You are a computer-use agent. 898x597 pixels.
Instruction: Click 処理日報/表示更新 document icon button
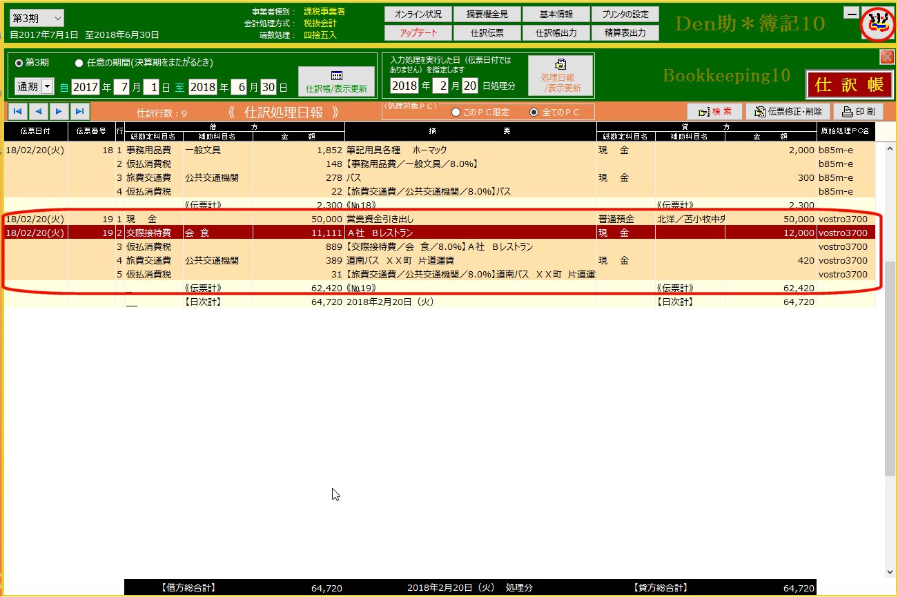pos(560,76)
